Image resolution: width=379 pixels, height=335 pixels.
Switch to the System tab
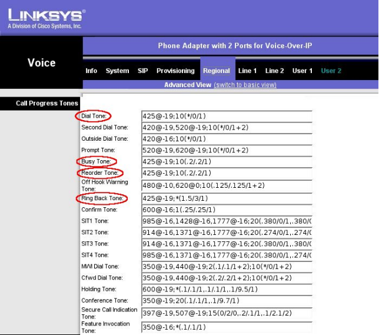[x=117, y=71]
